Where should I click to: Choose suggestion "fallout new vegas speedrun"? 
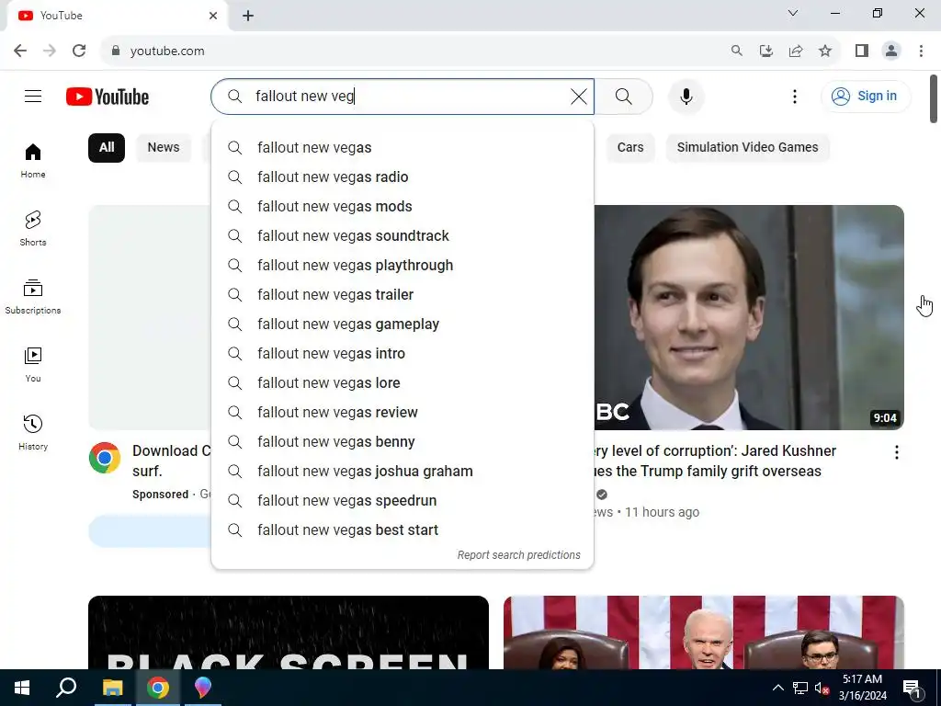pos(402,501)
